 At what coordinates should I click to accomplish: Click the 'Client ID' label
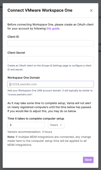(13, 37)
